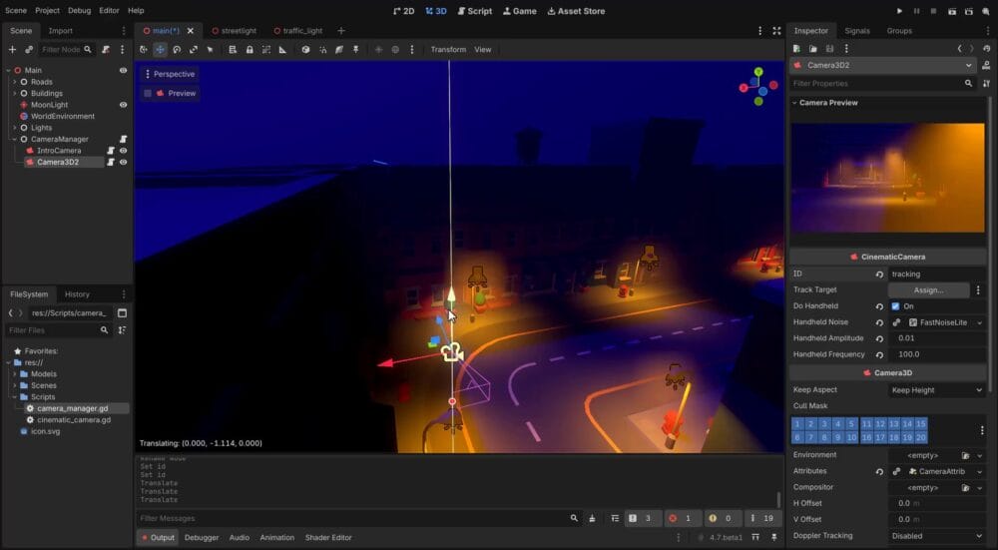998x550 pixels.
Task: Click the clear output broom icon
Action: tap(592, 519)
